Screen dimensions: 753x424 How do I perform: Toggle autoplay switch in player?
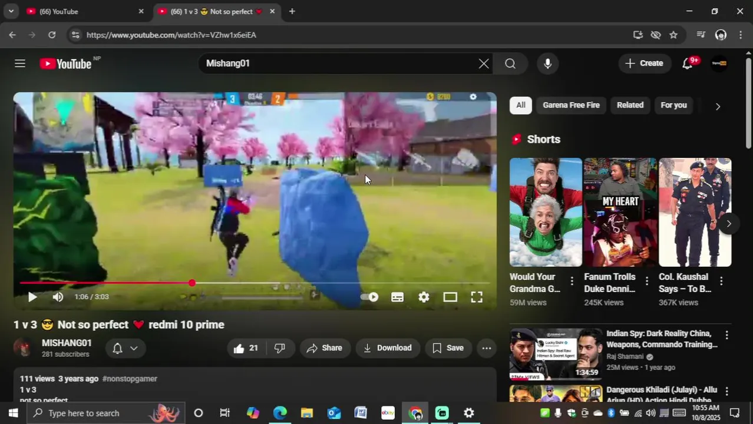point(369,297)
